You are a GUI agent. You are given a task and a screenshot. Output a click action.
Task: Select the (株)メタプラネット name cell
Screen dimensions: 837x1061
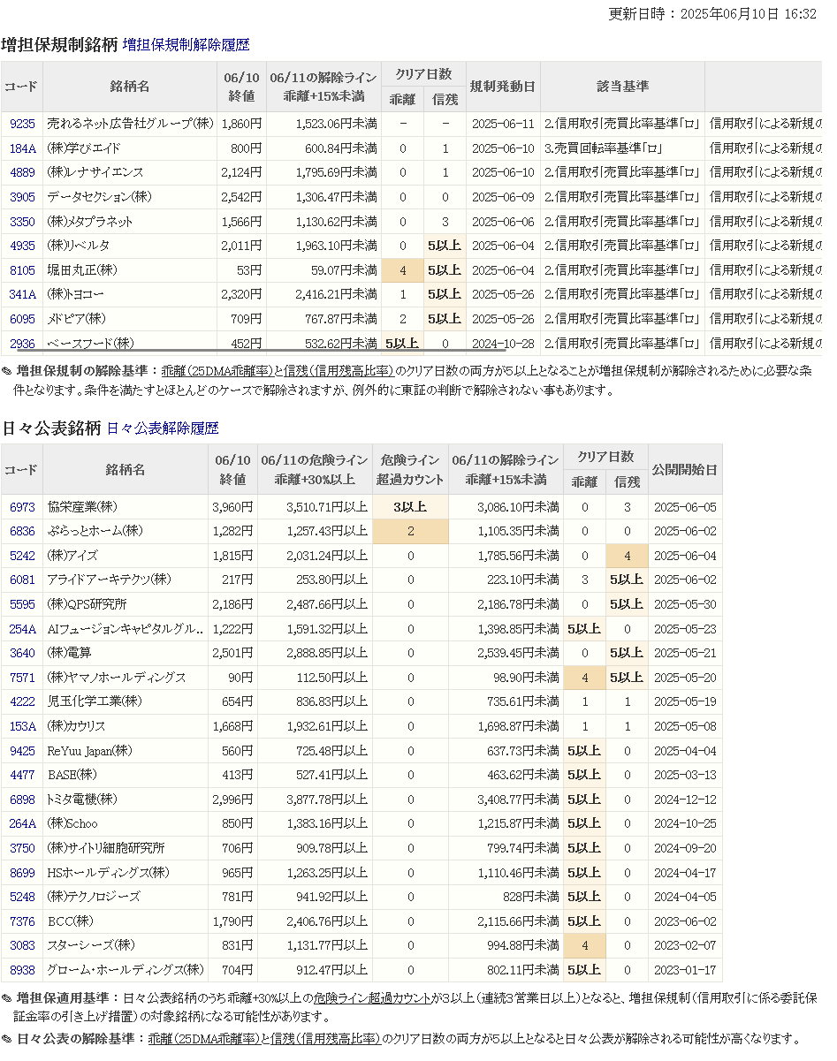(130, 222)
